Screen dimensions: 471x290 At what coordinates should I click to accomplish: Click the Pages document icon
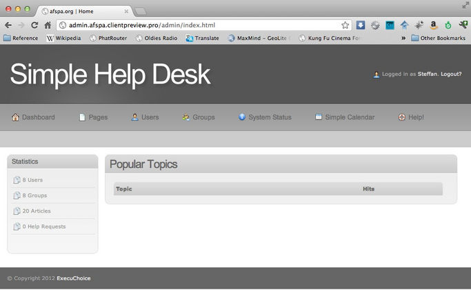[82, 117]
